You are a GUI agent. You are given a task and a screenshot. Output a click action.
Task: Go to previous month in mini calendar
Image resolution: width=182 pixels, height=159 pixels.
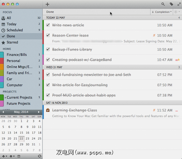click(3, 112)
